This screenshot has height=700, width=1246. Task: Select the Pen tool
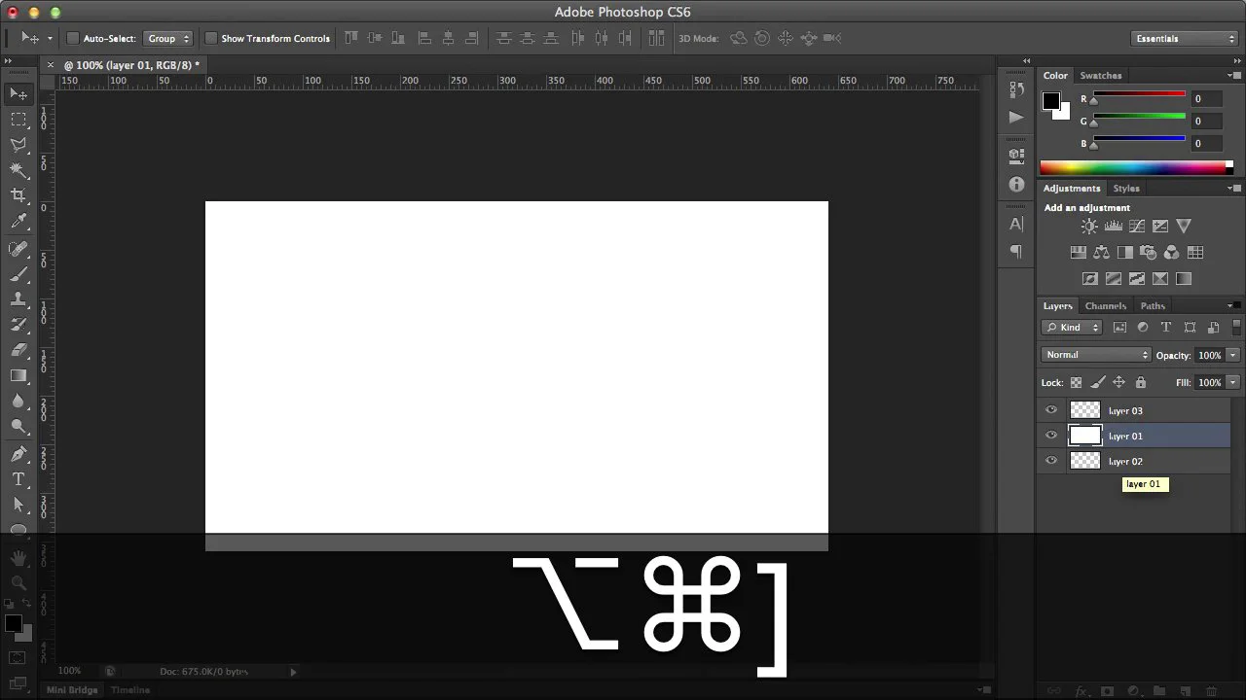18,454
